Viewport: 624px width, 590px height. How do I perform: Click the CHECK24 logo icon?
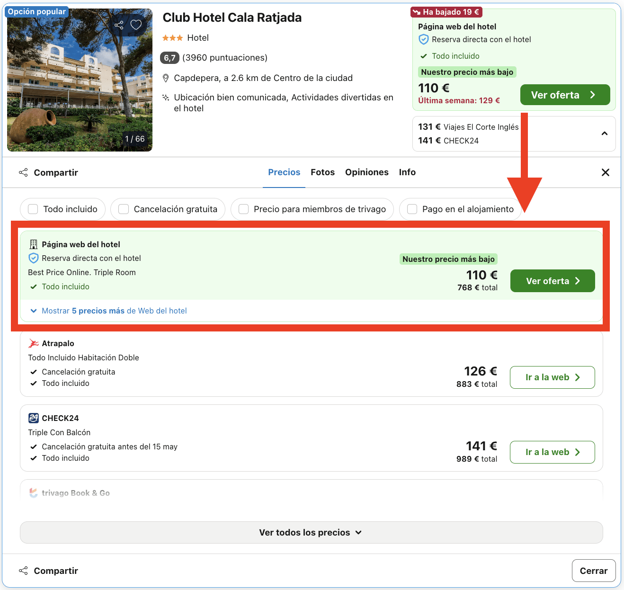(x=34, y=418)
